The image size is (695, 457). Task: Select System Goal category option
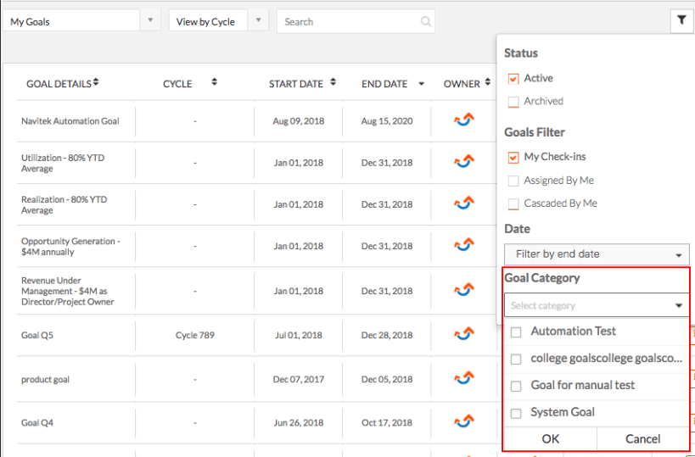click(x=597, y=413)
